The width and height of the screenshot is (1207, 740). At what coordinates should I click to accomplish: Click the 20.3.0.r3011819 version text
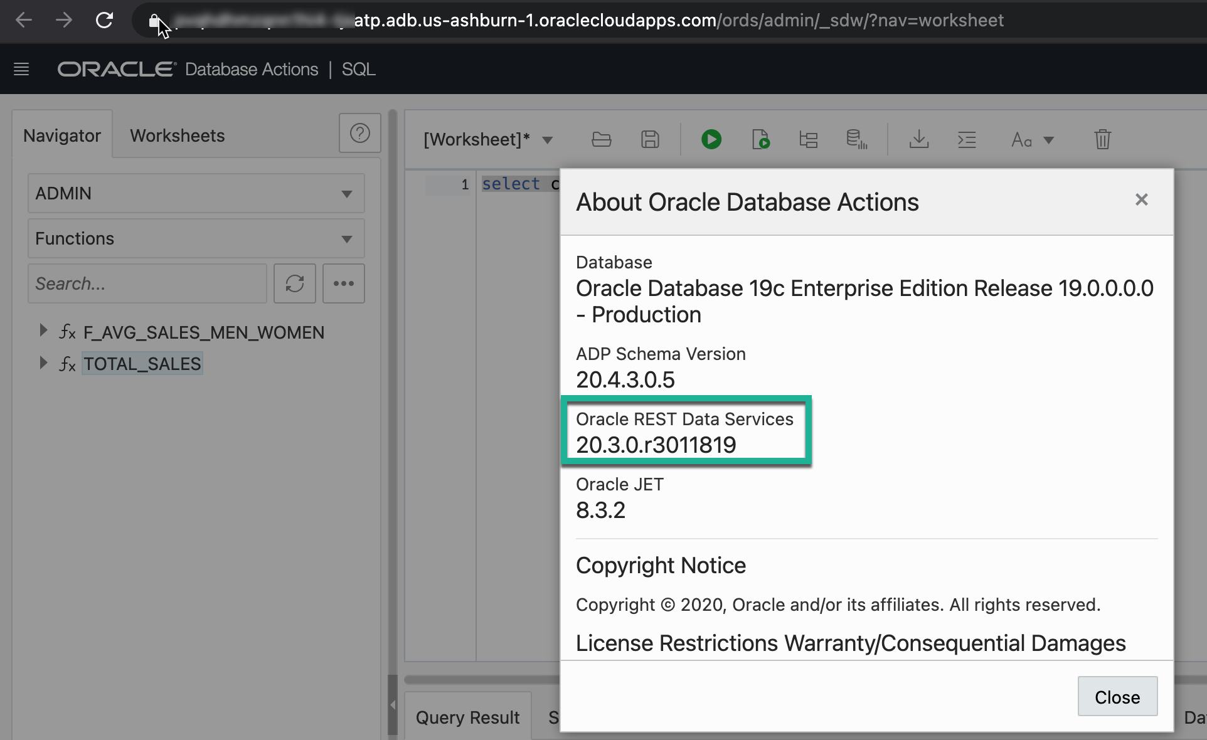[656, 445]
